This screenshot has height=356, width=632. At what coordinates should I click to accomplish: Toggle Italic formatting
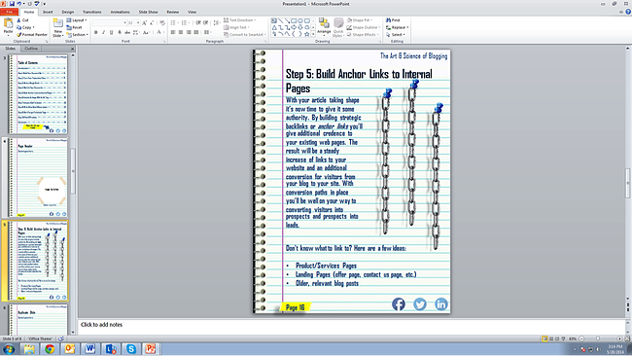[x=104, y=32]
